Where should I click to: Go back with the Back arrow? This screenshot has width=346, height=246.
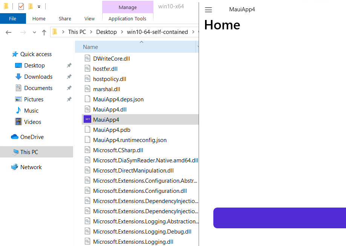coord(8,32)
